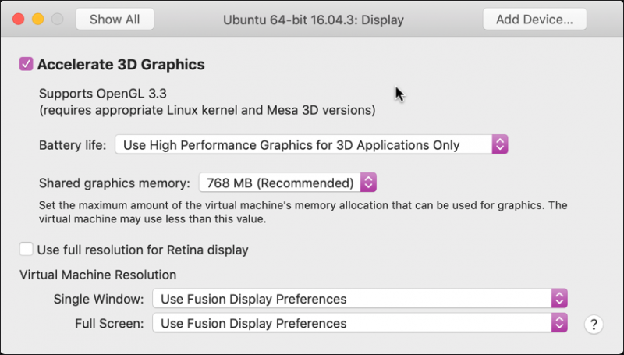
Task: Click the Ubuntu 64-bit 16.04.3: Display title
Action: (x=314, y=19)
